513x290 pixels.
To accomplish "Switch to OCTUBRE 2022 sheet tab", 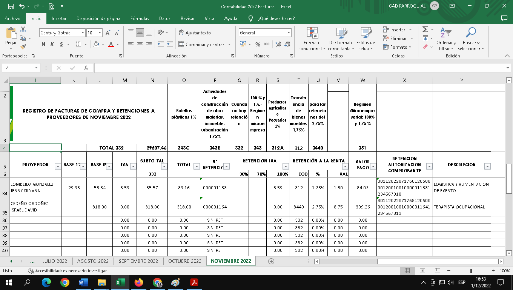I will (185, 261).
